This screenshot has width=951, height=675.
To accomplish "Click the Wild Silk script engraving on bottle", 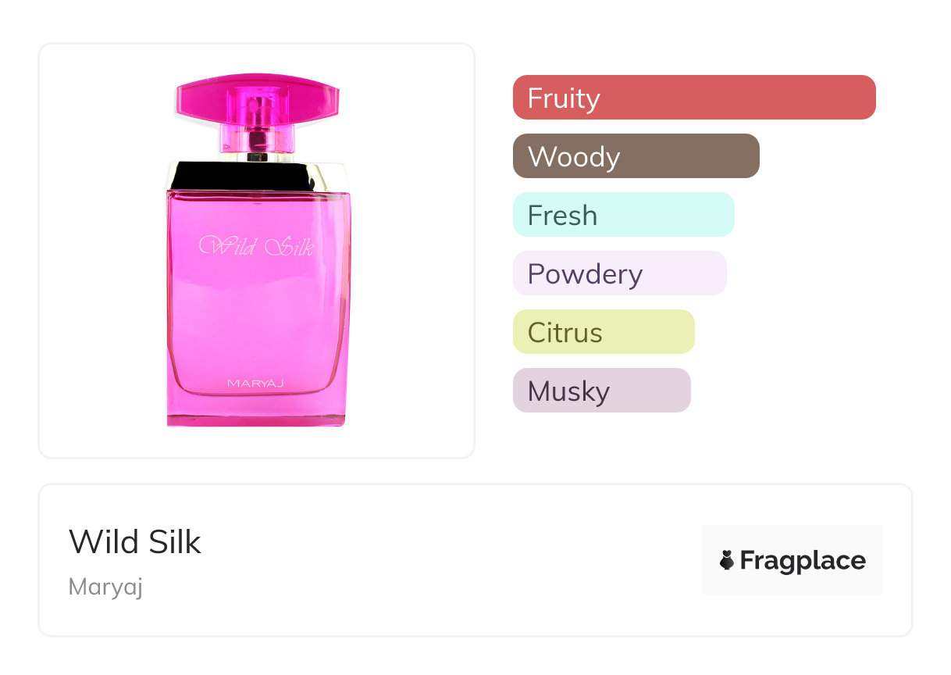I will click(x=257, y=247).
